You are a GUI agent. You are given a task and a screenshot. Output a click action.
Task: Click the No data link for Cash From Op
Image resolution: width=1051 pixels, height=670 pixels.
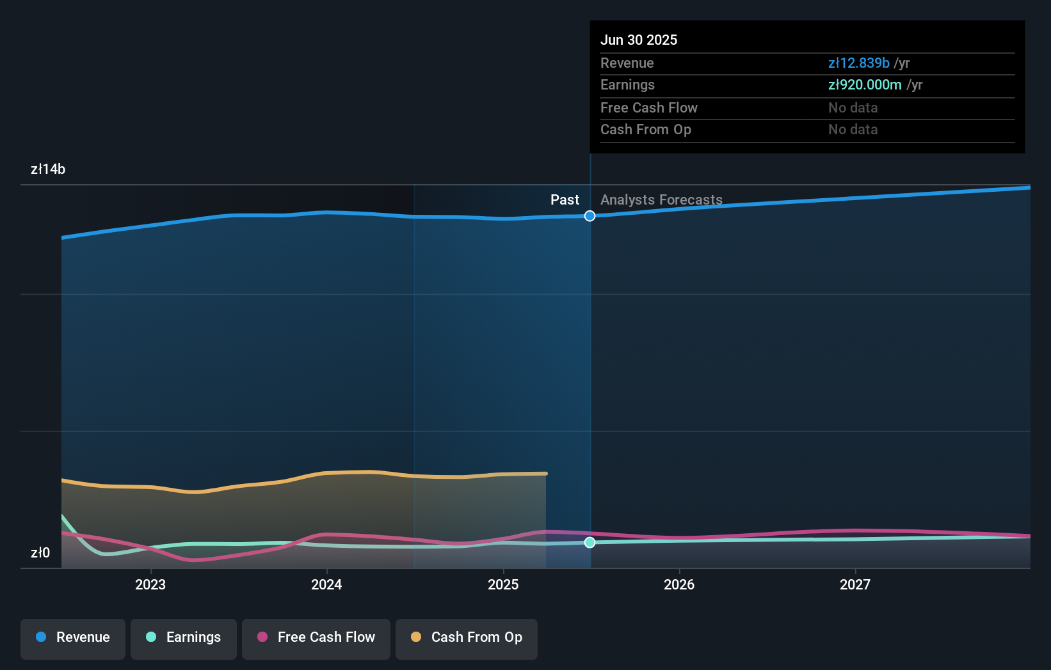[x=852, y=130]
